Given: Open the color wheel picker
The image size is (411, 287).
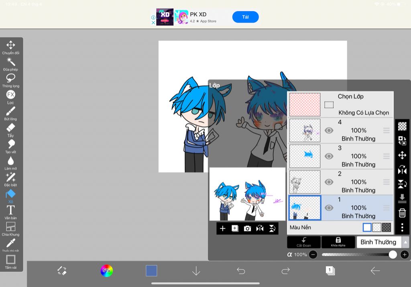Looking at the screenshot, I should [107, 271].
